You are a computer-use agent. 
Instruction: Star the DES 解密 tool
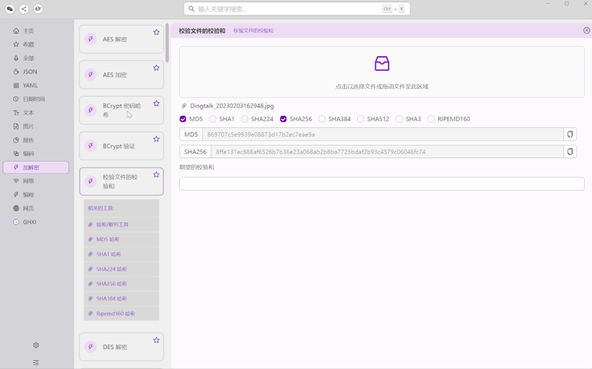tap(156, 340)
